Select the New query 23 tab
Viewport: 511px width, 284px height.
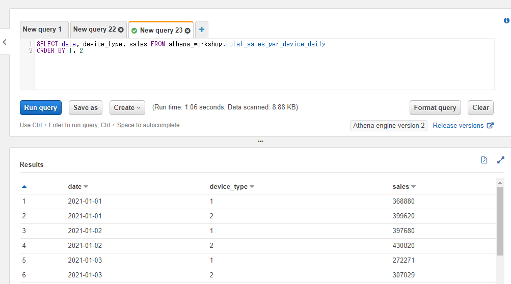click(x=161, y=31)
